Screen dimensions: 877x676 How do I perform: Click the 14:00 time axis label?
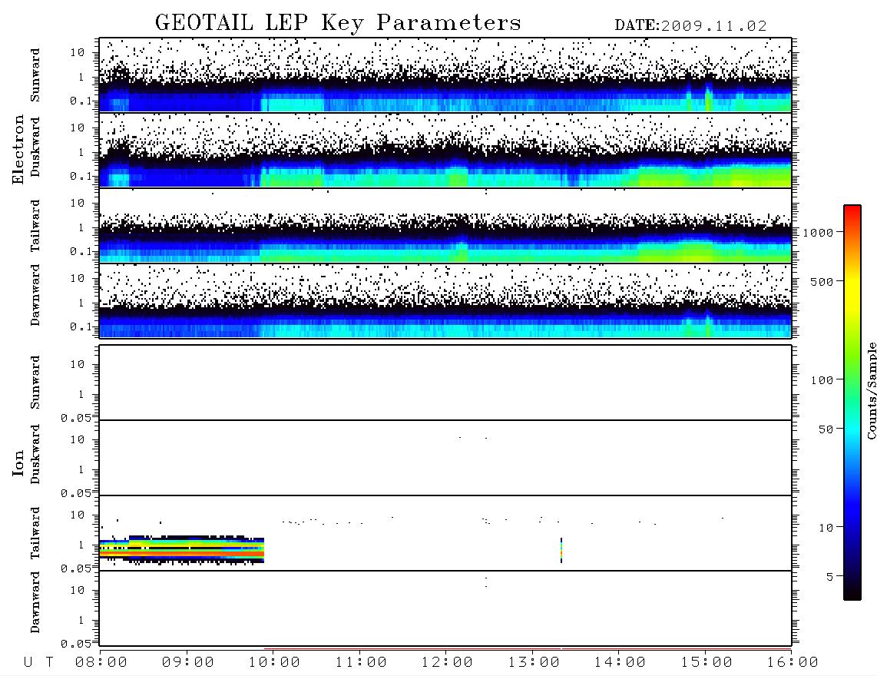pos(620,663)
